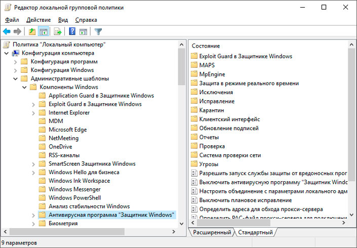Open the Вид menu

(x=63, y=20)
